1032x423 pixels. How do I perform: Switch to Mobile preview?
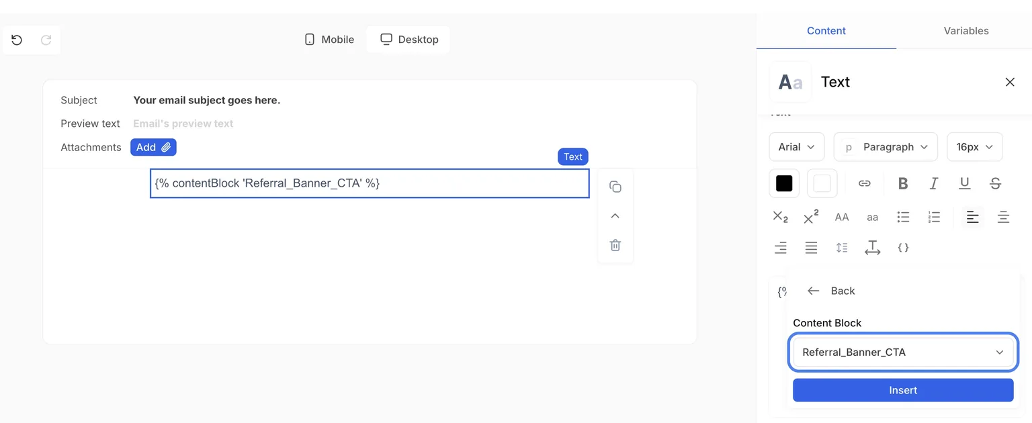[x=329, y=40]
